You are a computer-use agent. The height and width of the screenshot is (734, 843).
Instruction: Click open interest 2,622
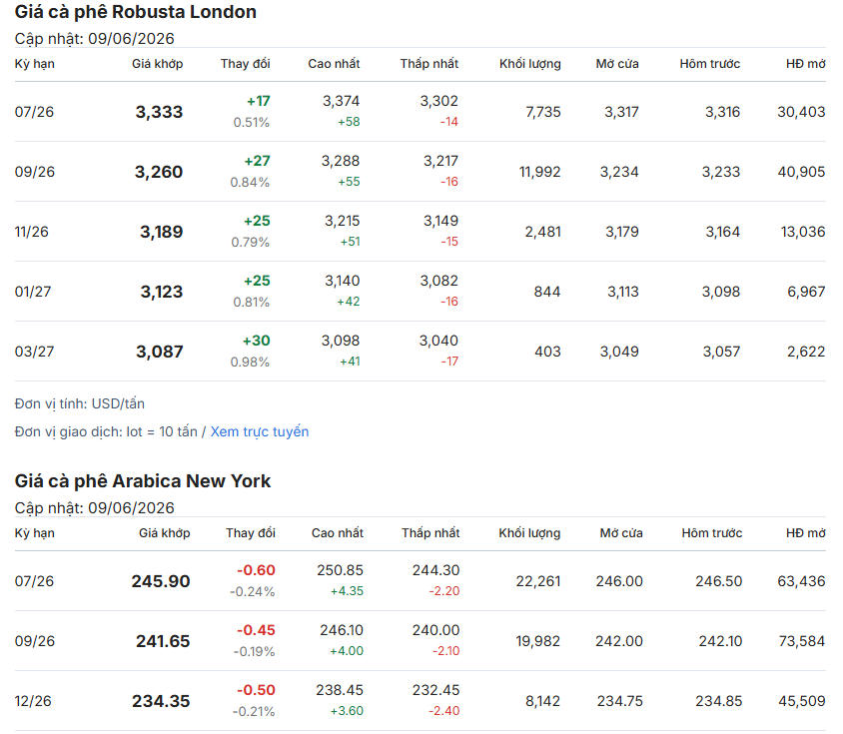coord(806,352)
